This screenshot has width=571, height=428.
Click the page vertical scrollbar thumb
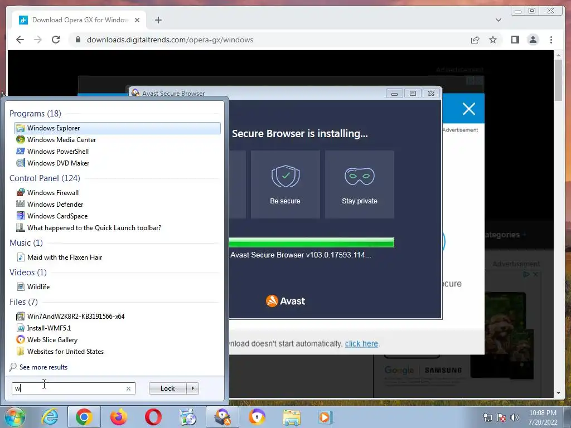558,80
